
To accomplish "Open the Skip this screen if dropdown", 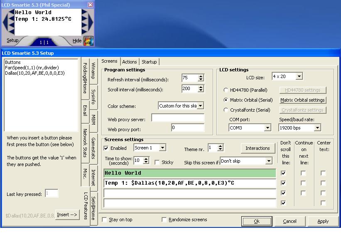I will [x=269, y=161].
